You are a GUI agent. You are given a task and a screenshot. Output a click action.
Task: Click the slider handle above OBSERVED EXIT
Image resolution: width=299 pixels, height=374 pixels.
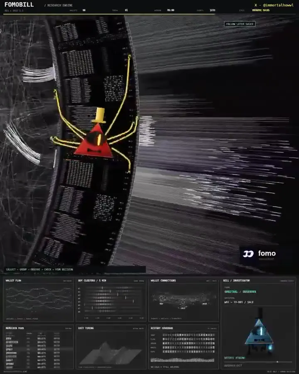click(277, 362)
